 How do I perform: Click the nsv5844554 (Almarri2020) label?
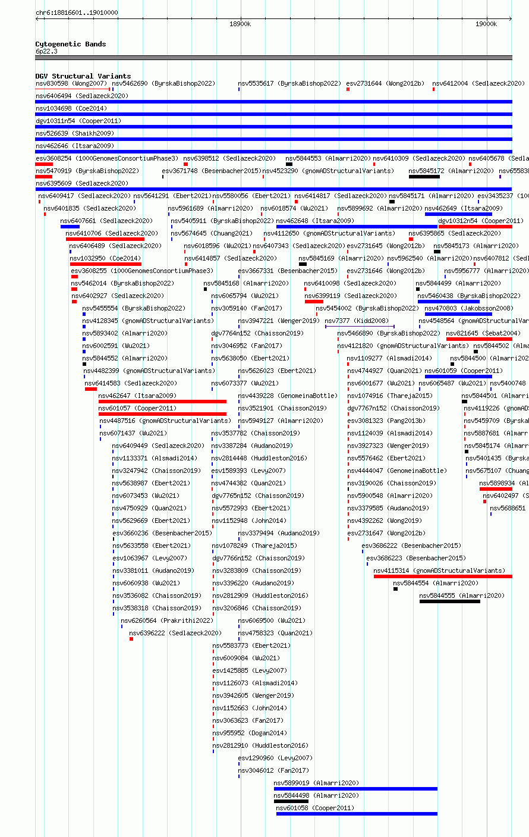(x=436, y=583)
